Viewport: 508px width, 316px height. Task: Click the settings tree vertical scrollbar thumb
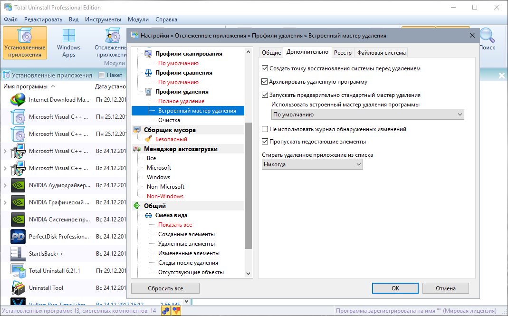pyautogui.click(x=248, y=186)
